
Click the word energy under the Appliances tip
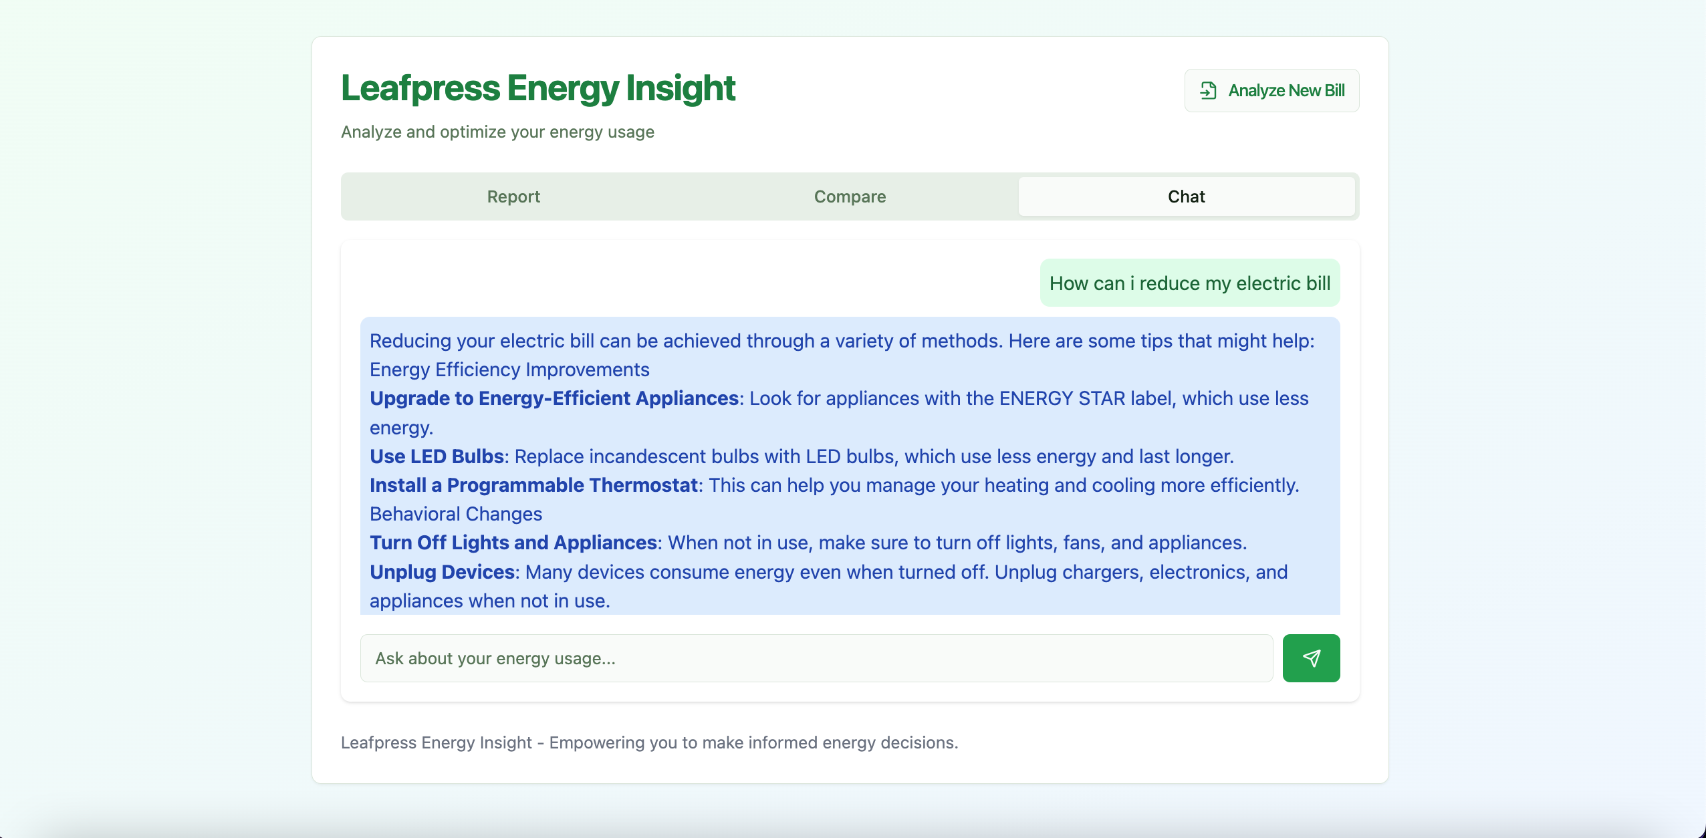[x=400, y=428]
